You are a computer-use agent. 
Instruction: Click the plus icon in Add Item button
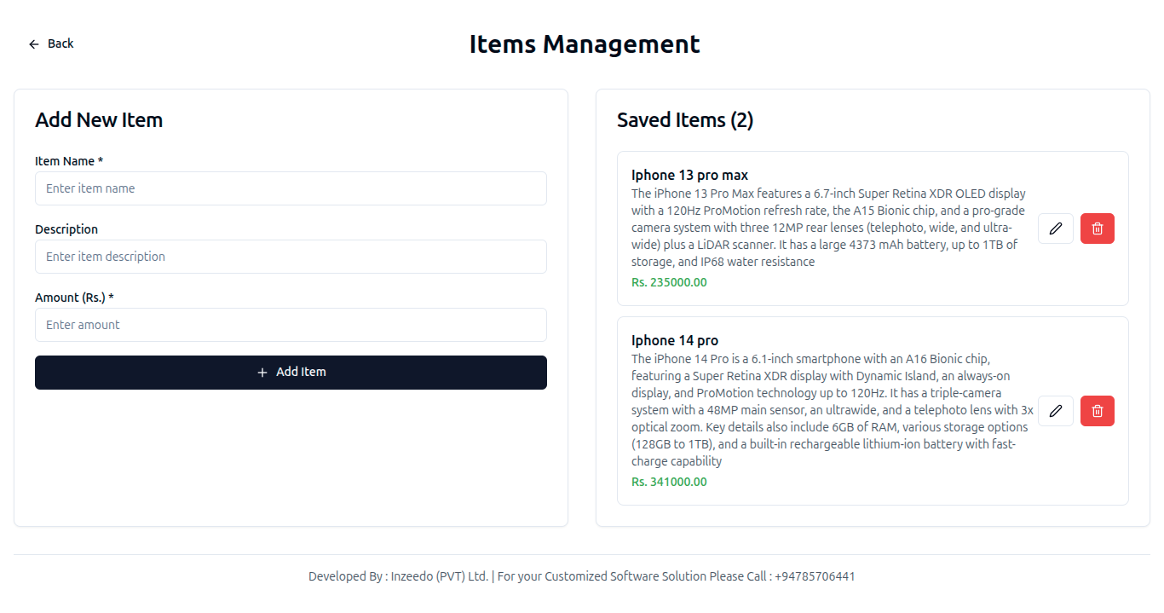(x=262, y=373)
